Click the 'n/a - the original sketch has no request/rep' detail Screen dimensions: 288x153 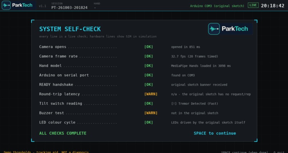coord(211,94)
